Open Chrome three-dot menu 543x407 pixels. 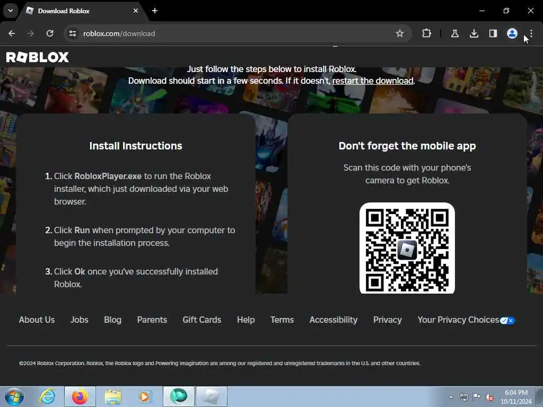coord(531,33)
